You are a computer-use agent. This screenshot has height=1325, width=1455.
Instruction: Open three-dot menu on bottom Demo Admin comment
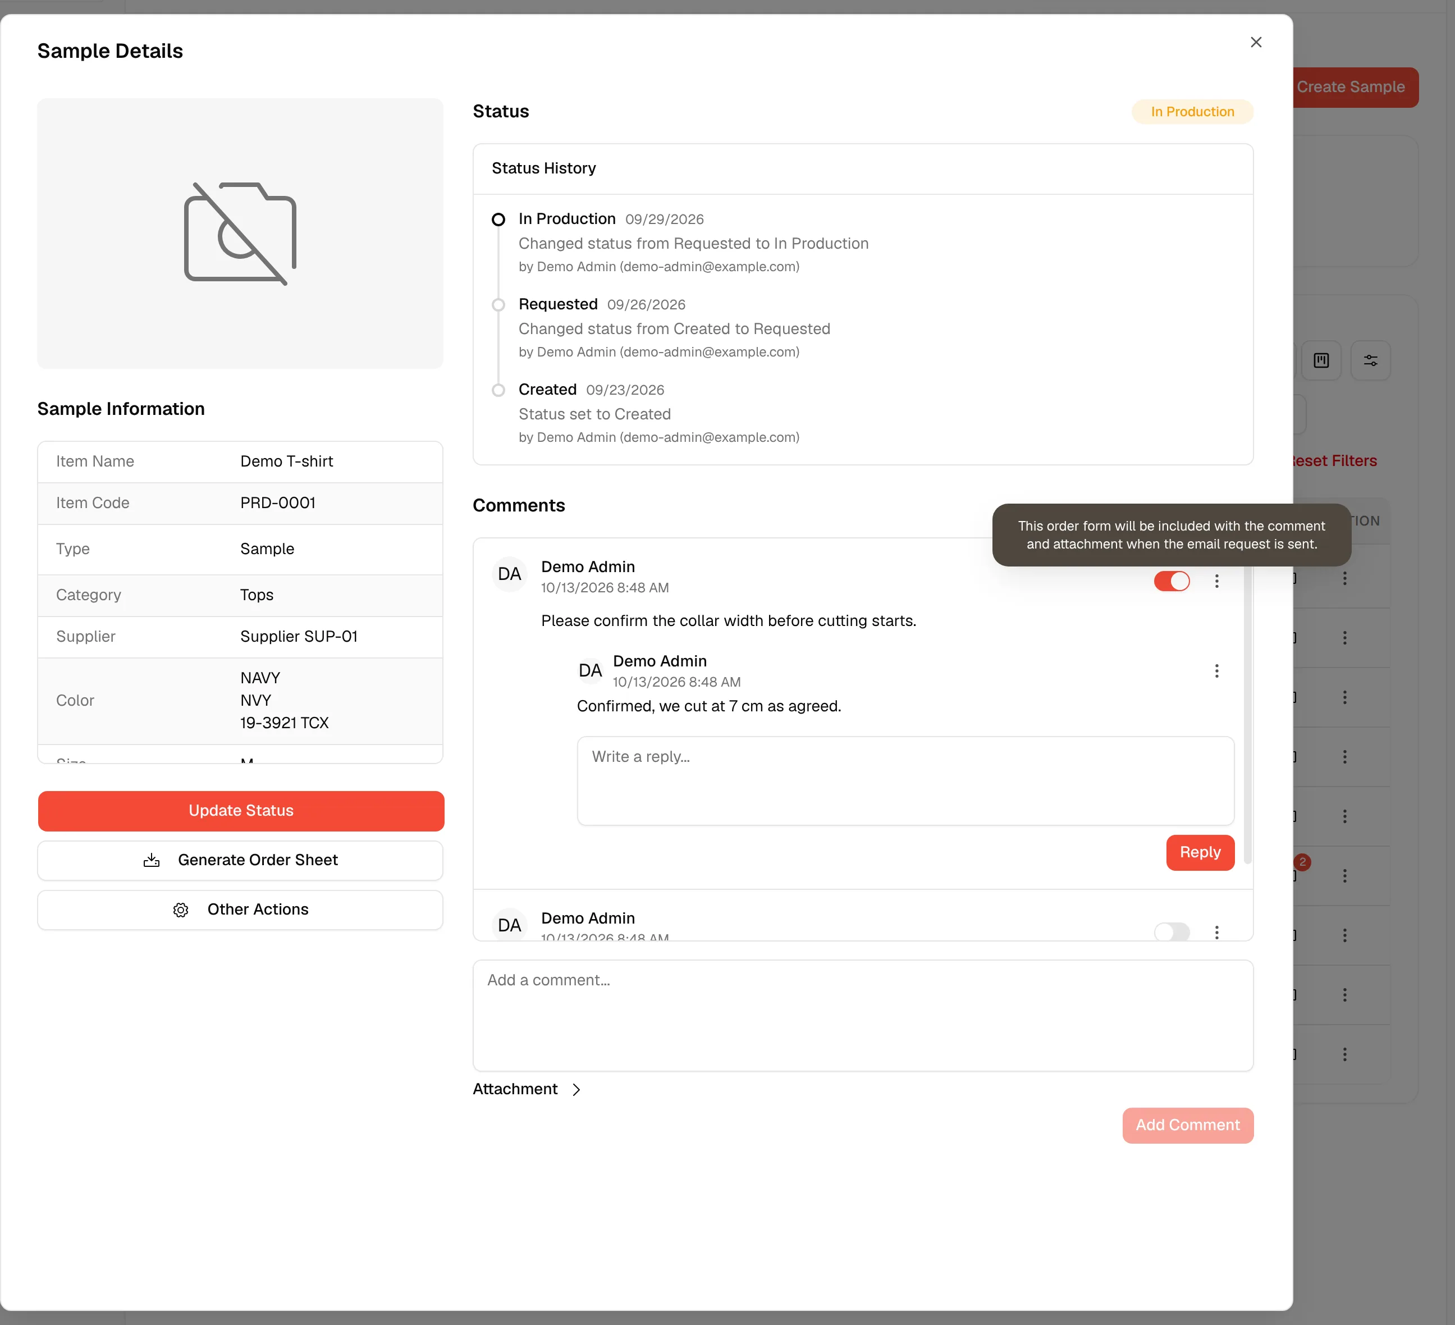point(1217,931)
